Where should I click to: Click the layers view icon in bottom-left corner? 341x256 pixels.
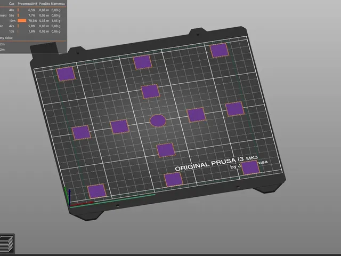(6, 244)
